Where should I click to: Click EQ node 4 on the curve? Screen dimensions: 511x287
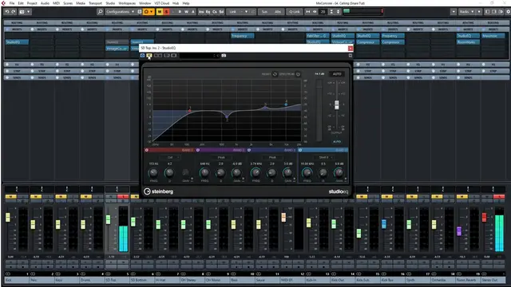click(286, 104)
